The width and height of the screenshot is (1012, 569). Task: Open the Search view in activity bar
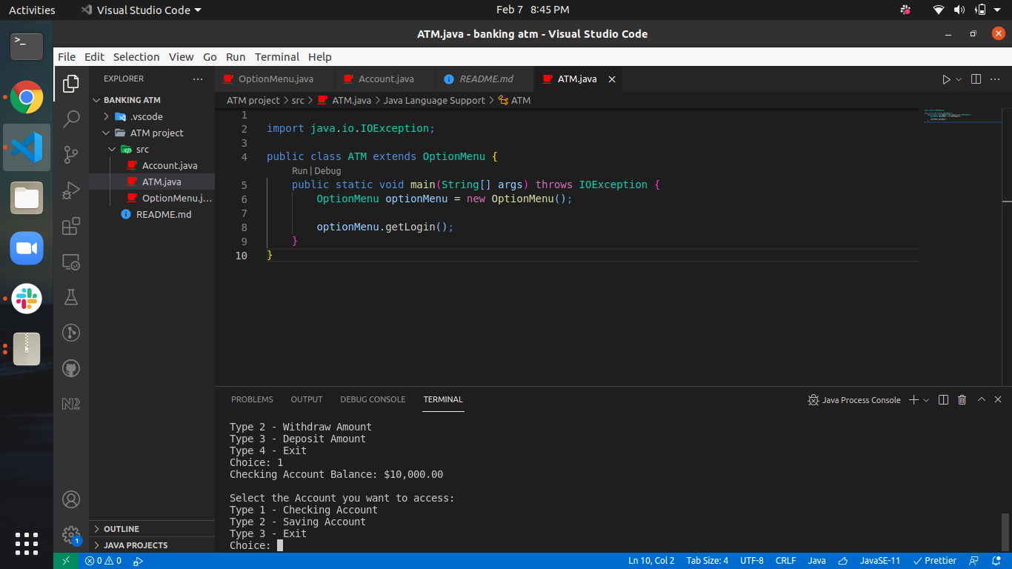(x=71, y=119)
